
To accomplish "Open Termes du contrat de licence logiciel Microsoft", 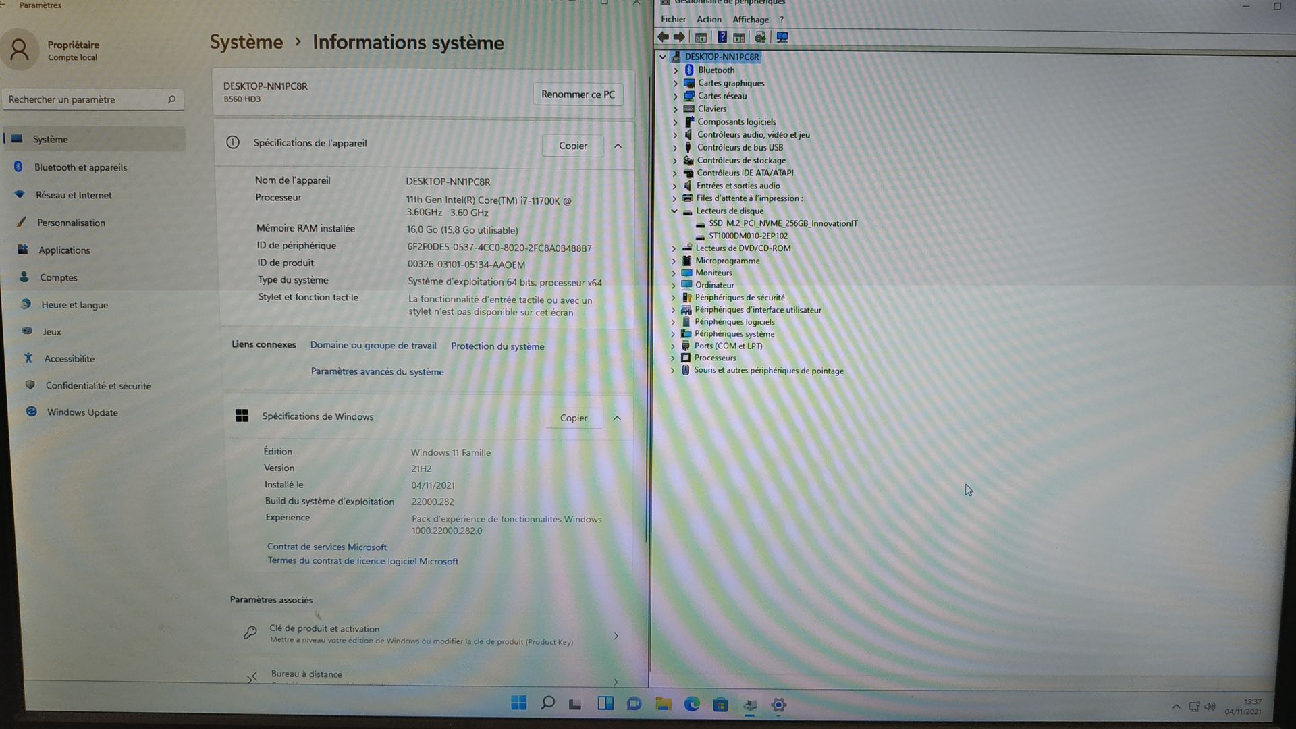I will point(362,561).
